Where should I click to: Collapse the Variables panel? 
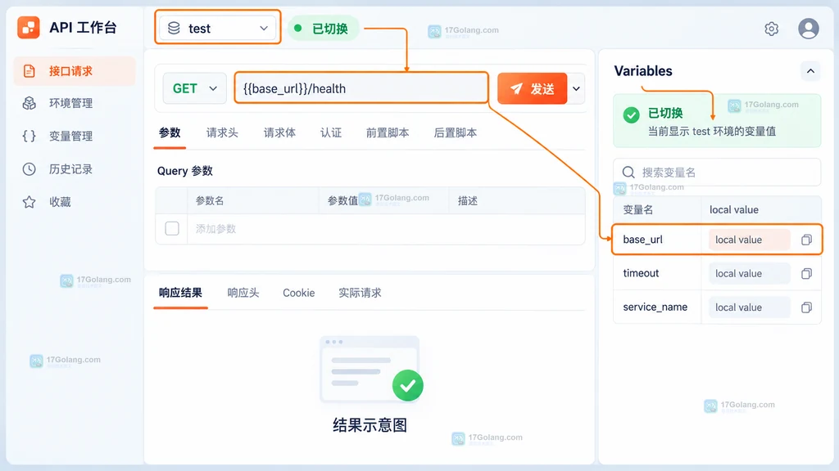click(810, 71)
